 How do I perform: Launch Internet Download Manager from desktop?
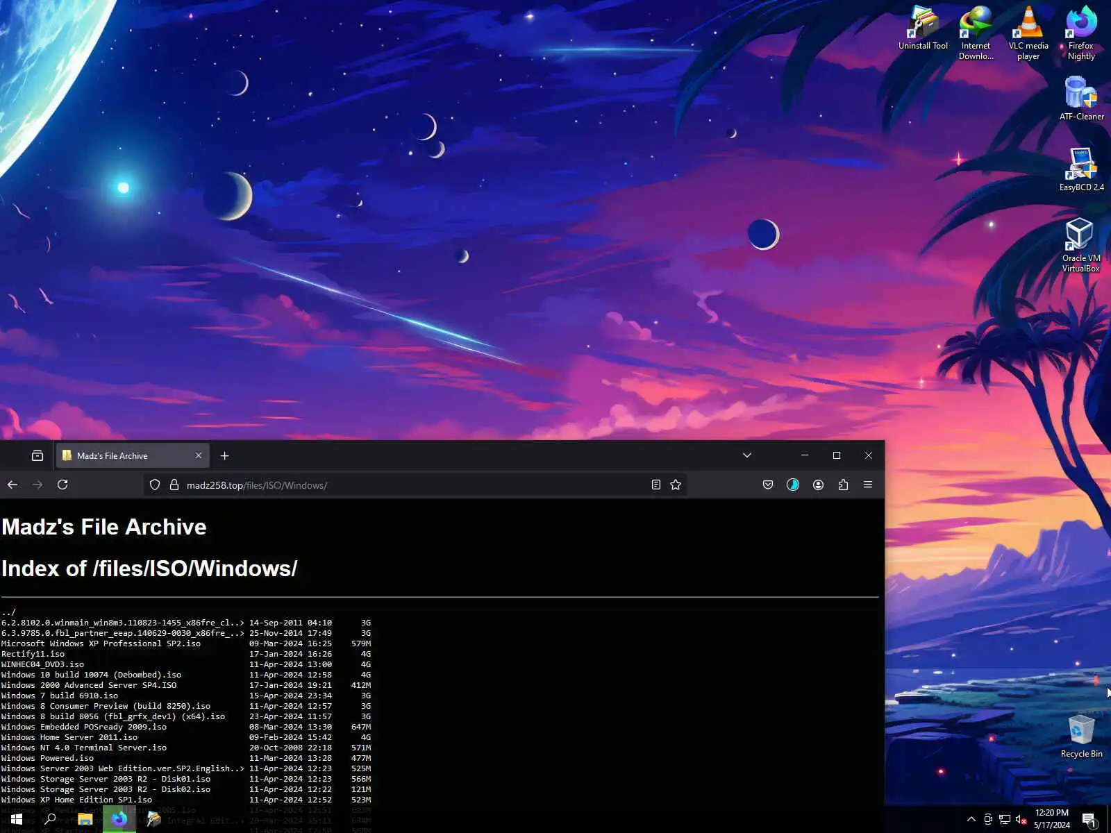pos(976,33)
